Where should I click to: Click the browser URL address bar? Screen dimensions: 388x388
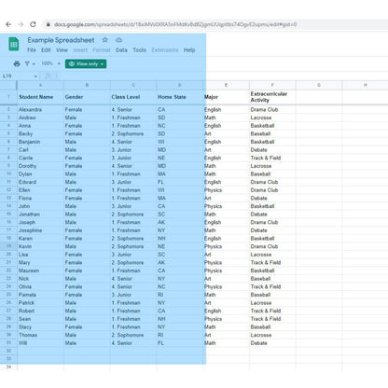pos(215,24)
